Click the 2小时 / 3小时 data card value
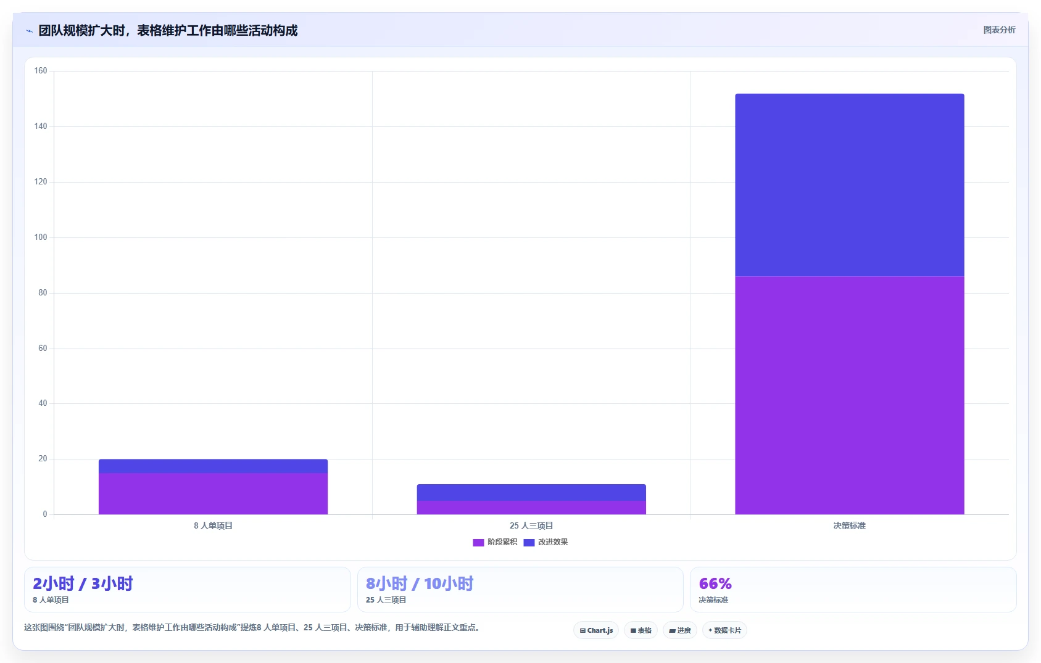Image resolution: width=1041 pixels, height=663 pixels. point(83,583)
